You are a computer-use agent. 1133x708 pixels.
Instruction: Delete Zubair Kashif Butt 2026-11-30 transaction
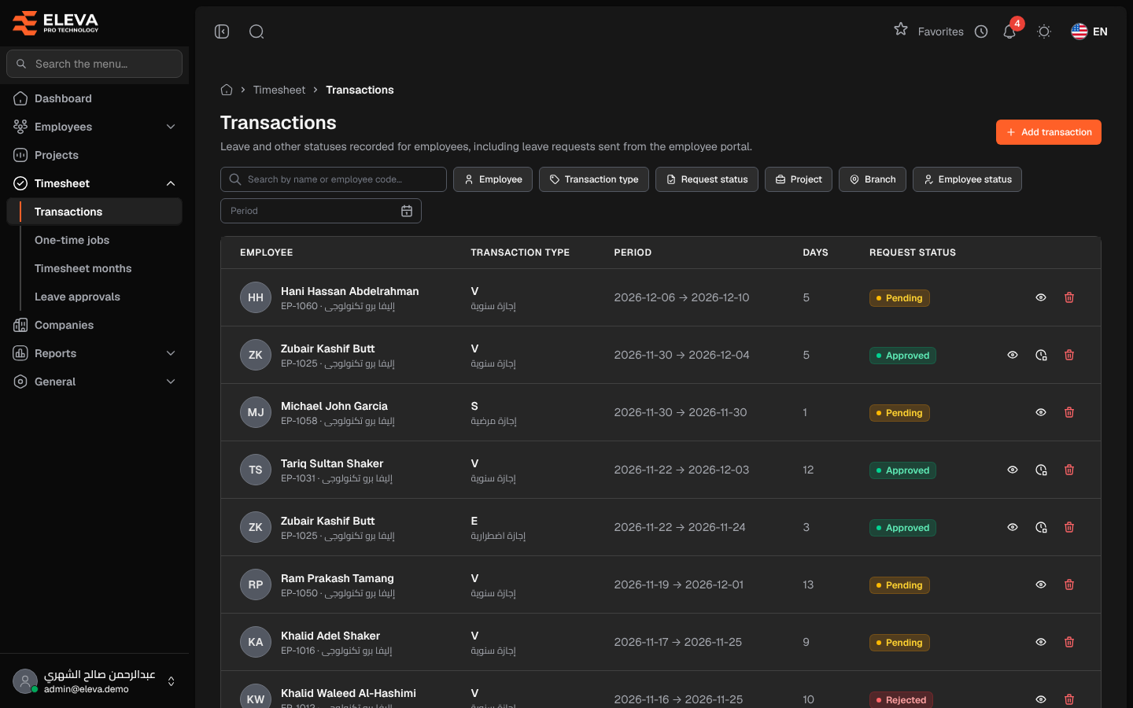[1069, 355]
